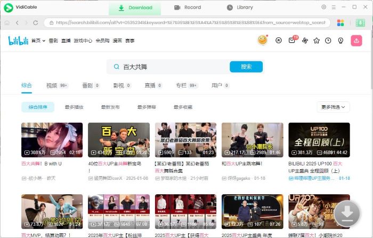
Task: Open the 百大共舞! B with U thumbnail
Action: tap(52, 140)
